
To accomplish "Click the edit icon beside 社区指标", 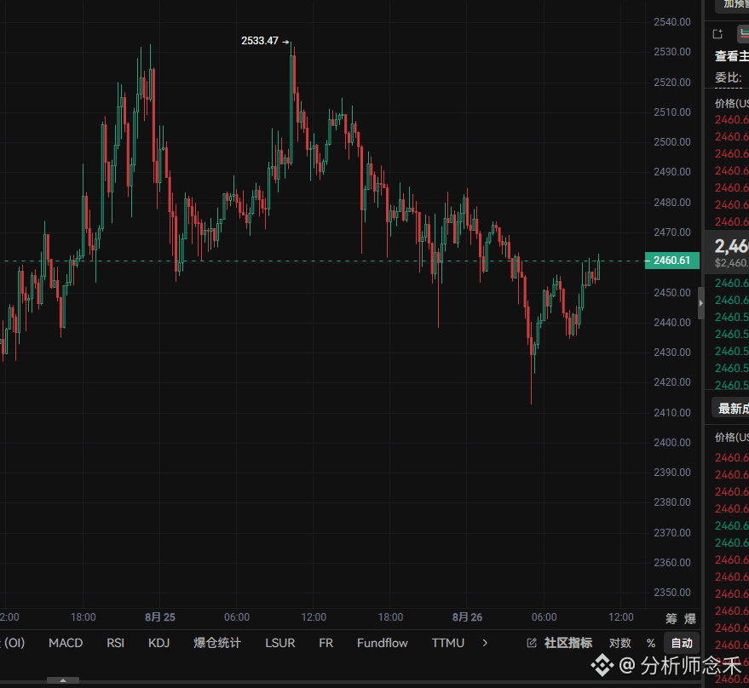I will point(531,643).
